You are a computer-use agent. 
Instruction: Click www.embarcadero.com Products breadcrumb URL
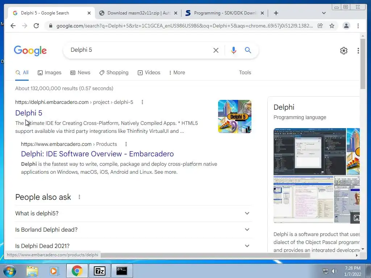69,144
